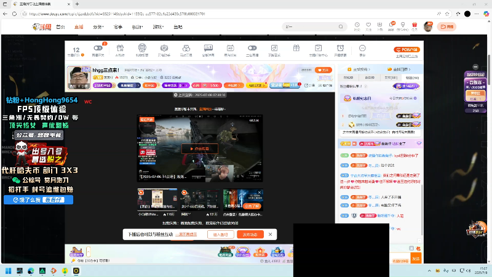Click the orange 发布动态 button in the popup
Image resolution: width=492 pixels, height=277 pixels.
pos(250,235)
